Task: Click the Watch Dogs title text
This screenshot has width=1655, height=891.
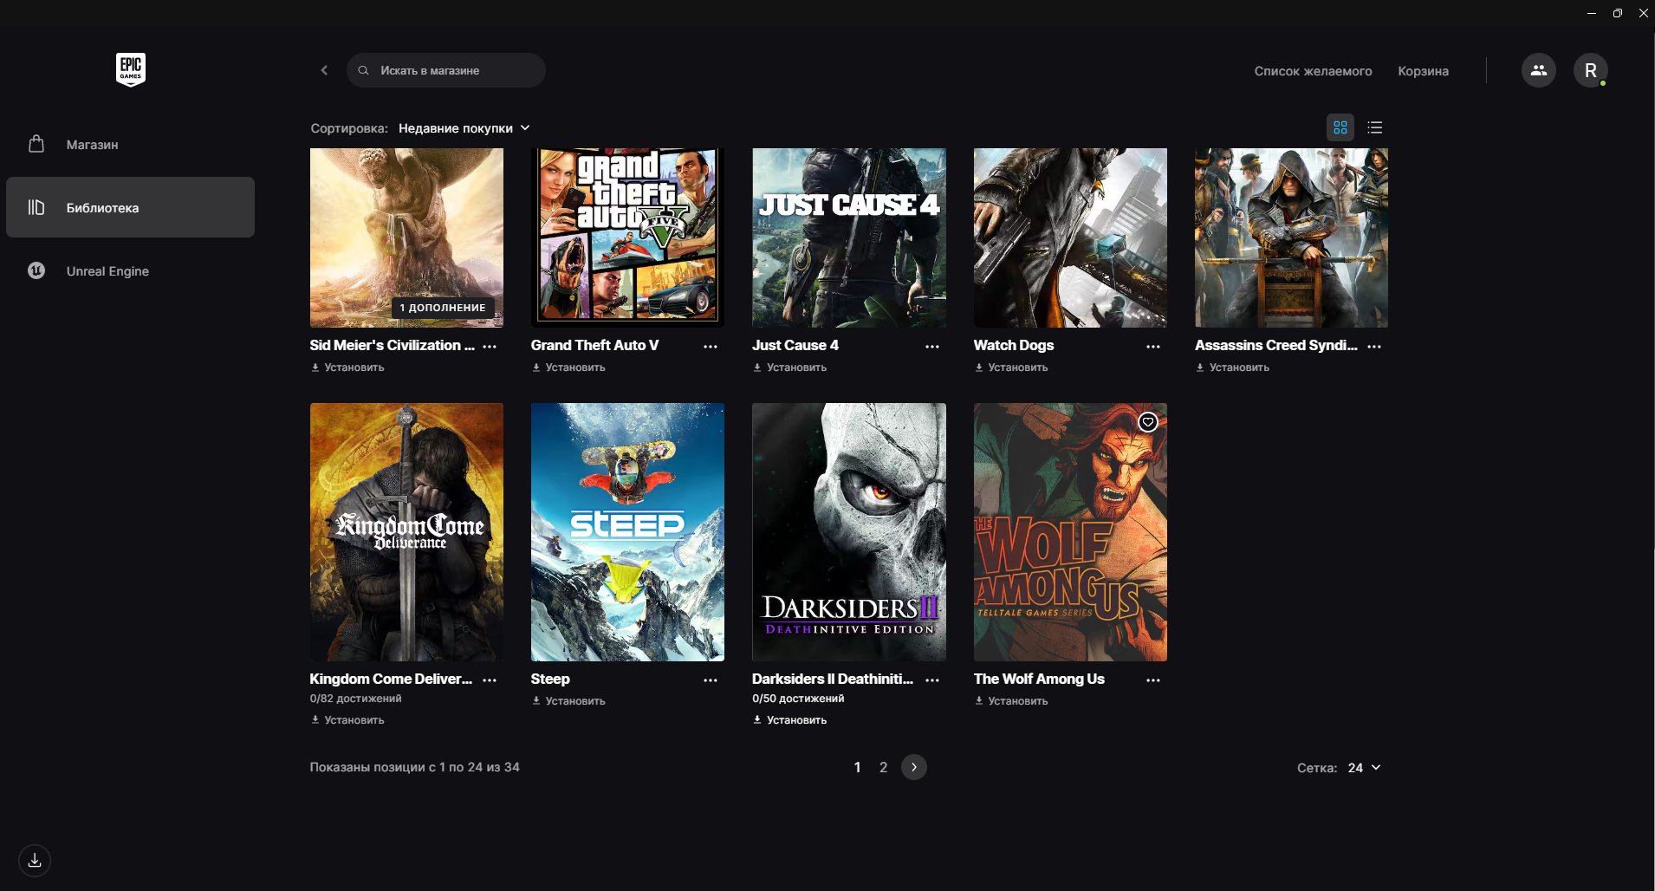Action: pos(1014,345)
